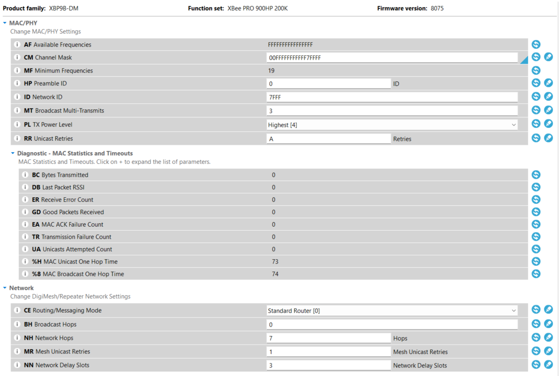The height and width of the screenshot is (376, 559).
Task: Click the Broadcast Hops input field
Action: 392,325
